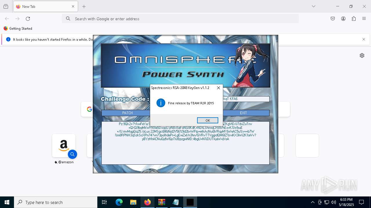Go back in Firefox
The width and height of the screenshot is (371, 208).
(7, 19)
